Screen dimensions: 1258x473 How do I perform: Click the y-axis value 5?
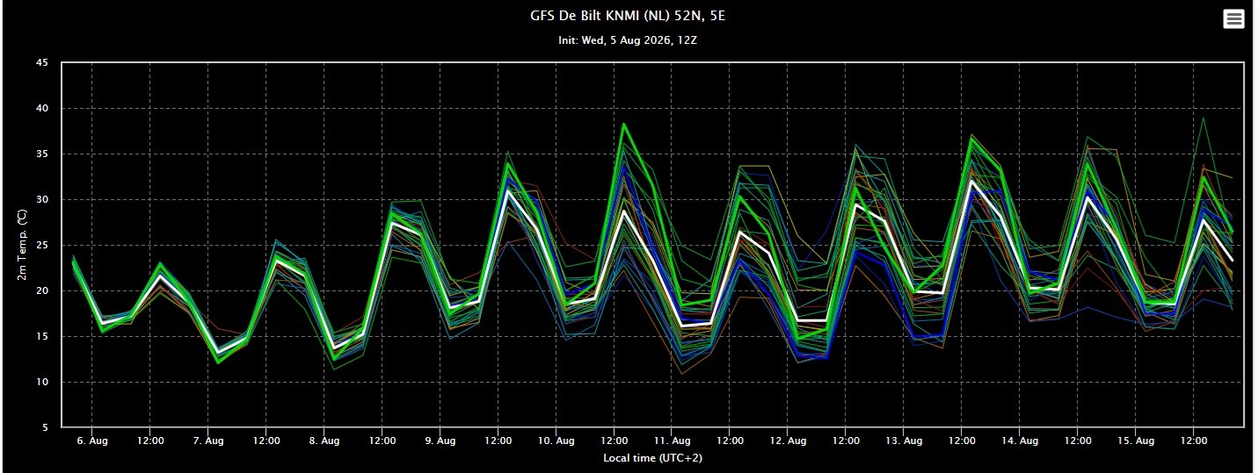pyautogui.click(x=46, y=427)
